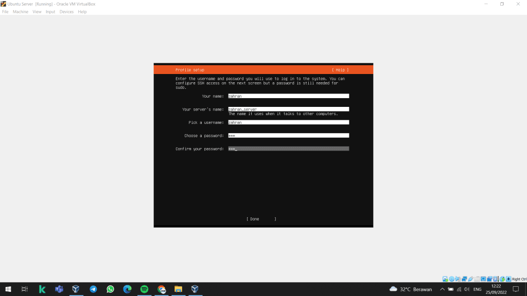Expand the hidden system tray icons chevron
This screenshot has width=527, height=296.
(442, 289)
